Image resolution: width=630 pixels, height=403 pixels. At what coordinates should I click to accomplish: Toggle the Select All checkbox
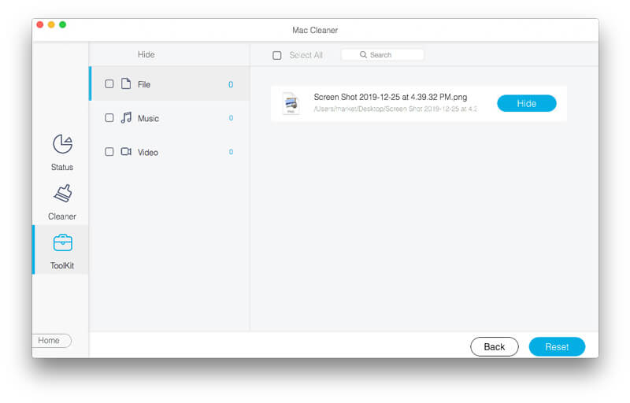[x=276, y=55]
